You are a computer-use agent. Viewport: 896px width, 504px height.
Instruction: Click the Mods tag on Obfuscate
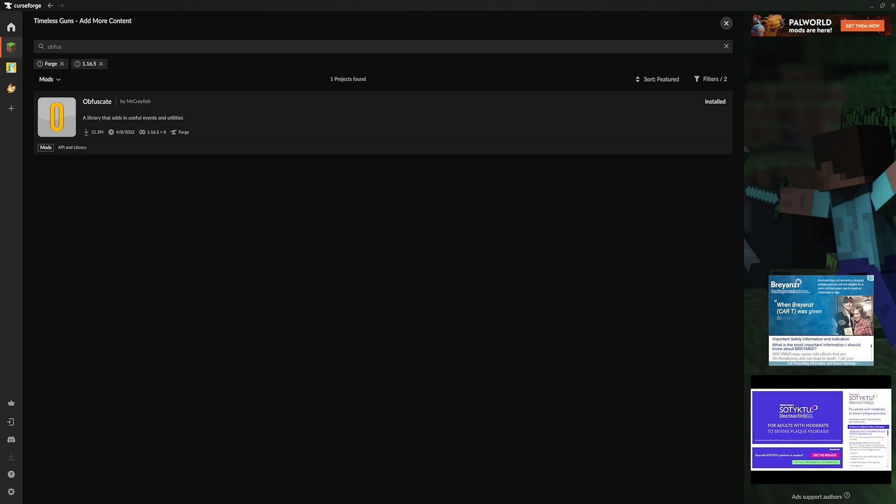pyautogui.click(x=46, y=147)
